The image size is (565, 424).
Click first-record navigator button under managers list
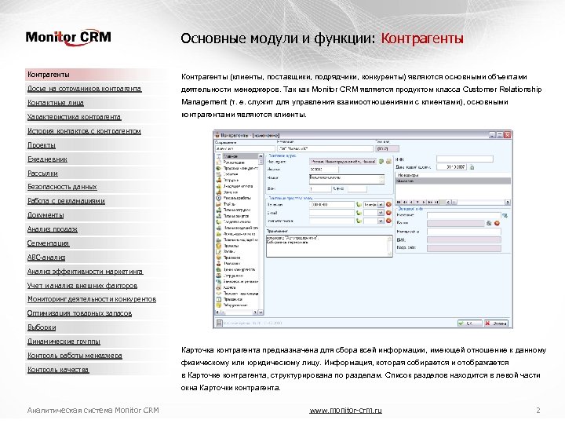[x=399, y=203]
